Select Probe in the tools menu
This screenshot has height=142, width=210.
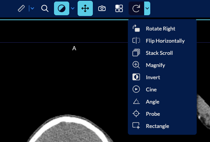click(x=162, y=114)
